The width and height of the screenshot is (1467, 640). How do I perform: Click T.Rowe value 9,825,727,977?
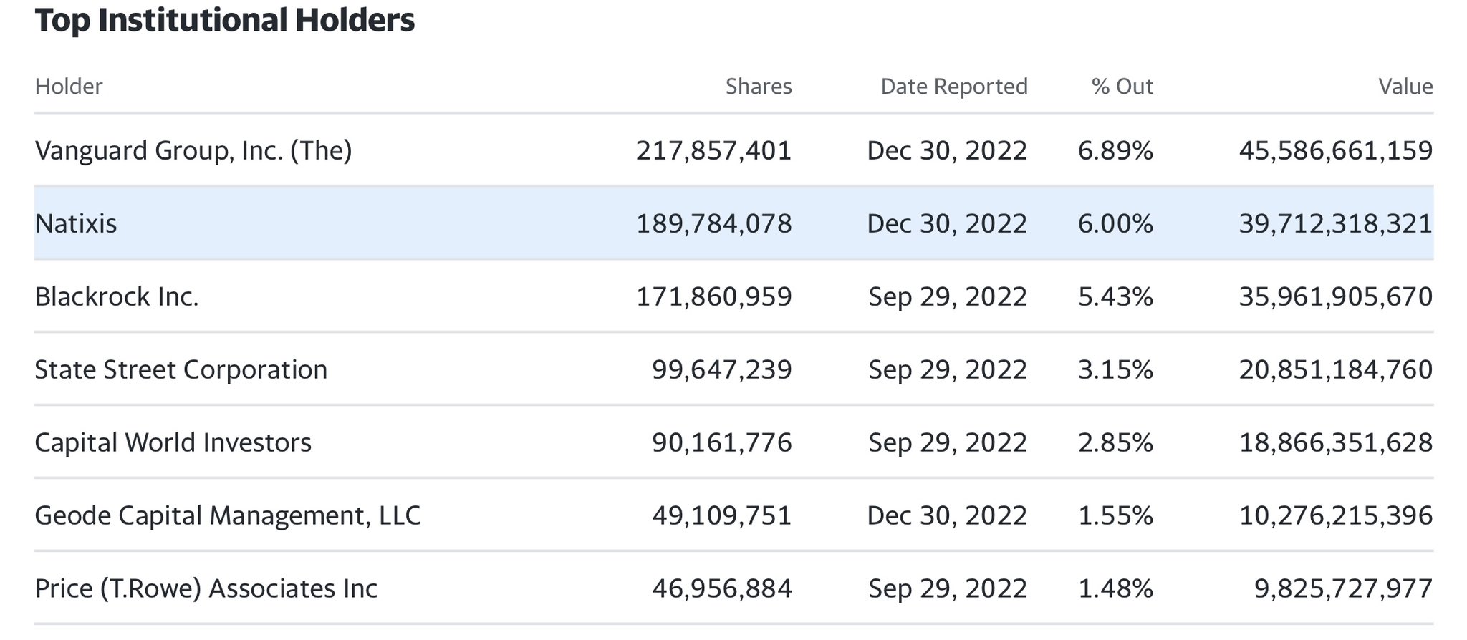pyautogui.click(x=1344, y=589)
